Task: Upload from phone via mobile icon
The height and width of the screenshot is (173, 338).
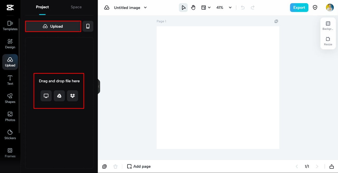Action: [88, 26]
